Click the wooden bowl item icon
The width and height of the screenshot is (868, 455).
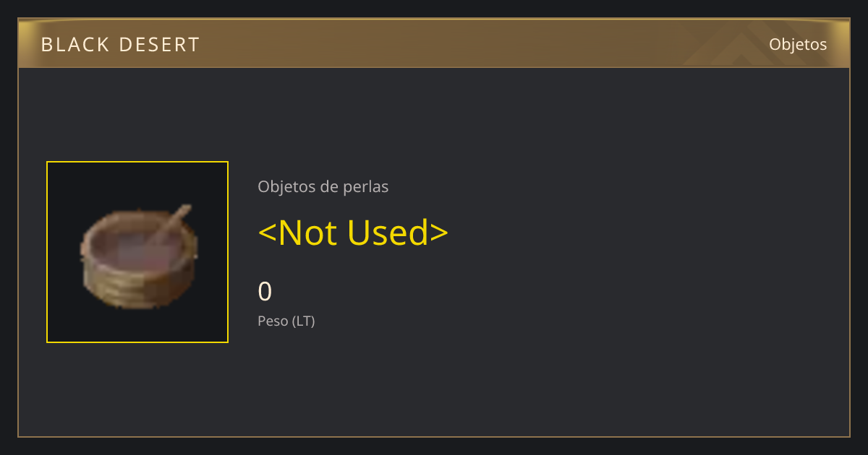click(137, 256)
